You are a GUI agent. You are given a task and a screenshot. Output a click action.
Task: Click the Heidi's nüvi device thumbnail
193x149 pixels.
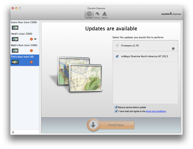point(15,39)
